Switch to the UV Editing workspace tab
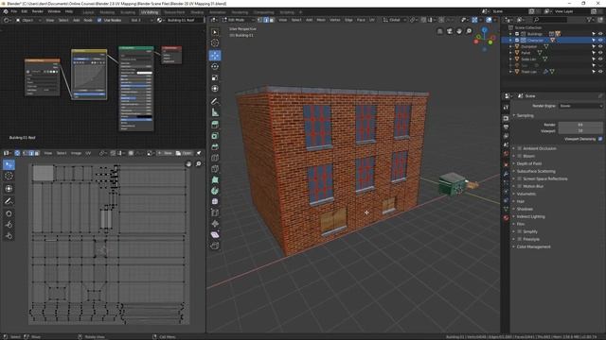The image size is (606, 340). [x=150, y=12]
